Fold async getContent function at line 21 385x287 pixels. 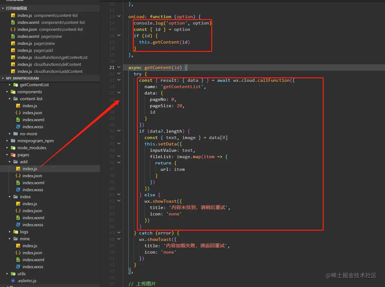click(119, 67)
